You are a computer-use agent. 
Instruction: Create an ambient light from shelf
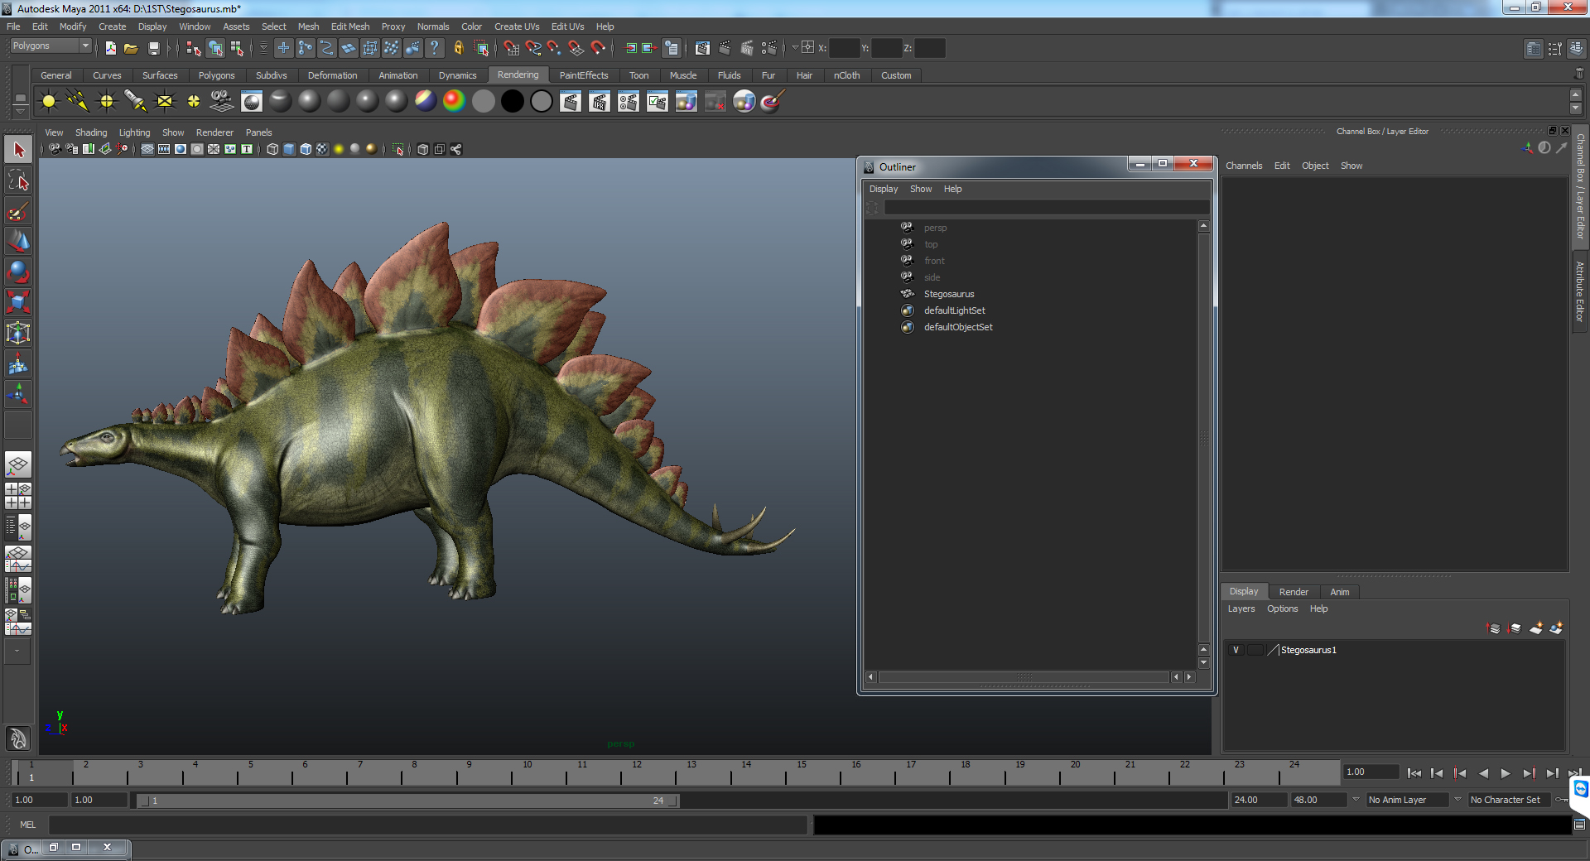coord(49,102)
